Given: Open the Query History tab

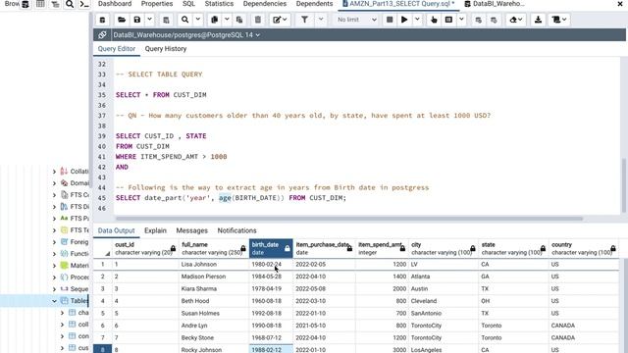Looking at the screenshot, I should (x=166, y=49).
